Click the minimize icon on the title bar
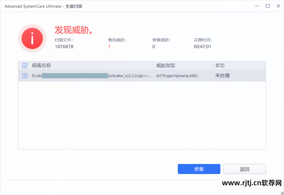The image size is (284, 195). point(257,6)
